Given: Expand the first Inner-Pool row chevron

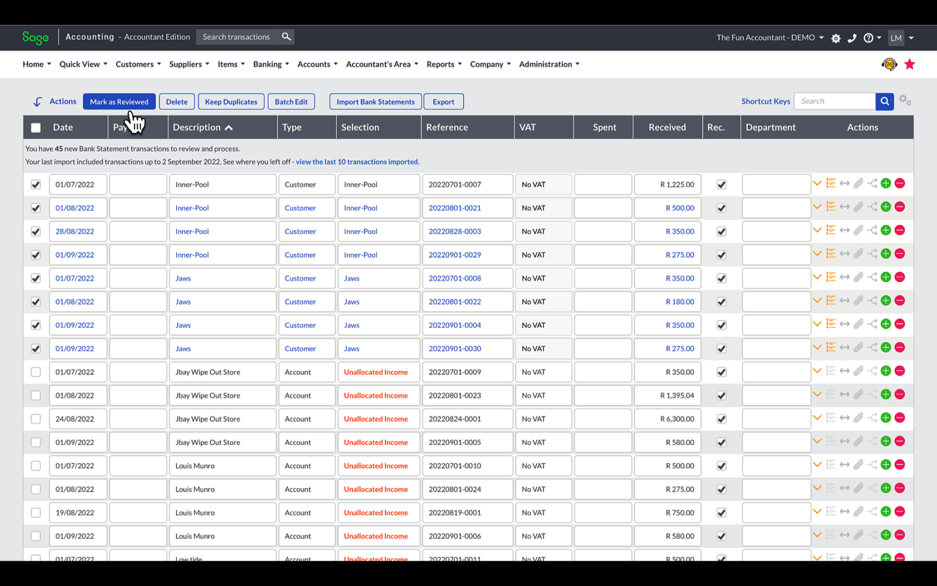Looking at the screenshot, I should pos(817,183).
